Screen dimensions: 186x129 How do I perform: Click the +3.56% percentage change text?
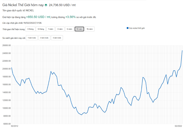[70, 17]
